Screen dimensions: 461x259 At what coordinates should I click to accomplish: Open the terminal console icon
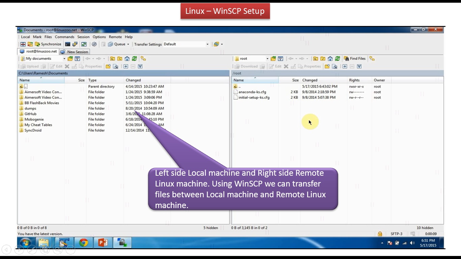(x=68, y=44)
